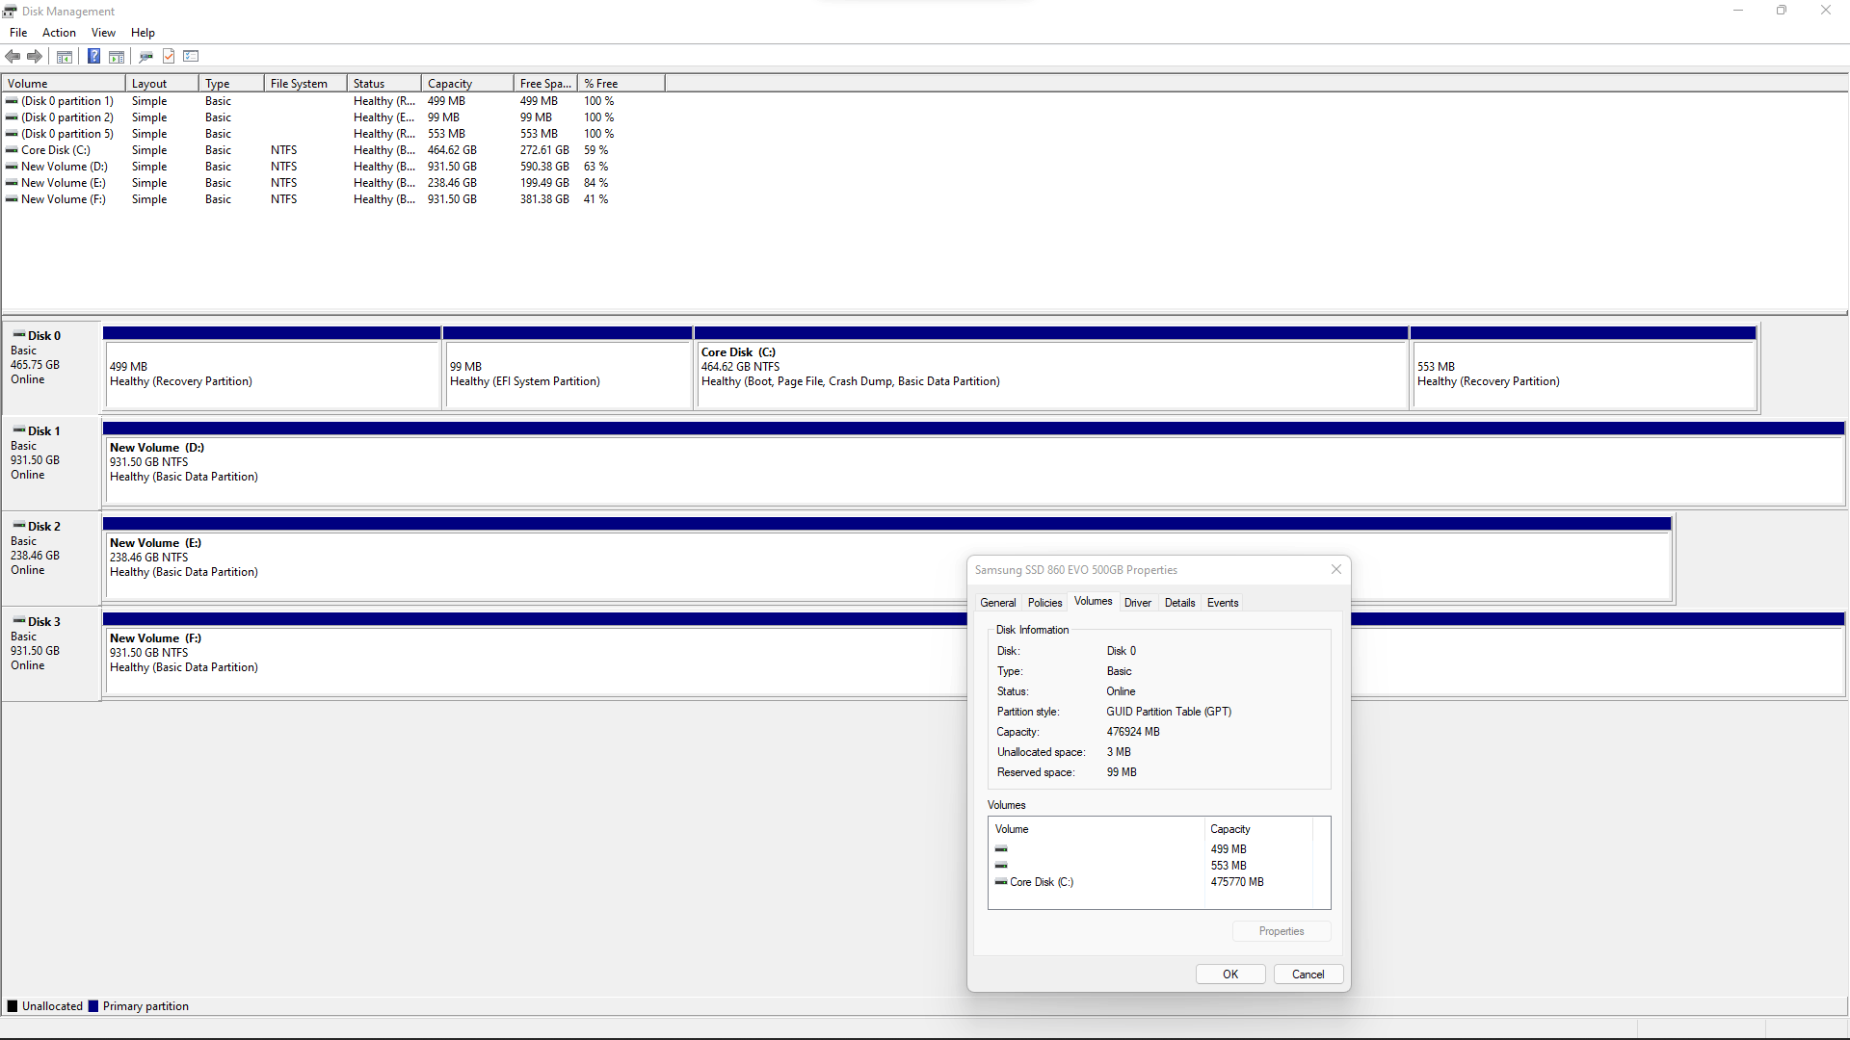Sort by the Type column header
The width and height of the screenshot is (1850, 1040).
click(x=231, y=84)
